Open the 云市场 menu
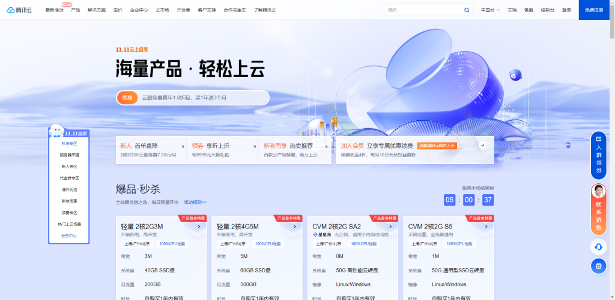This screenshot has height=300, width=615. pos(162,10)
